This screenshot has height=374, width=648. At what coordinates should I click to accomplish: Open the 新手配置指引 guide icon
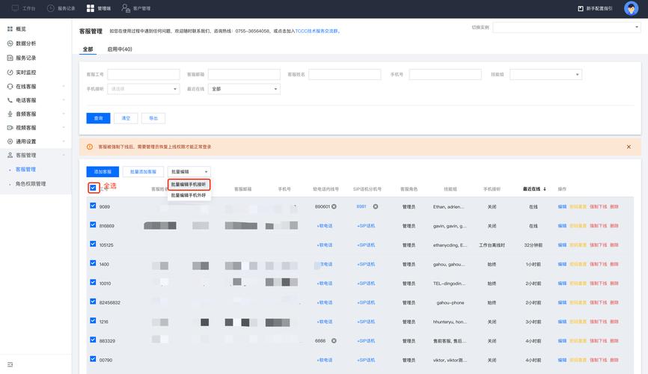[x=581, y=8]
